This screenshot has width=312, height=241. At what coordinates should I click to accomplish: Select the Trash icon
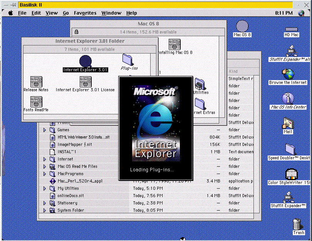pyautogui.click(x=297, y=224)
